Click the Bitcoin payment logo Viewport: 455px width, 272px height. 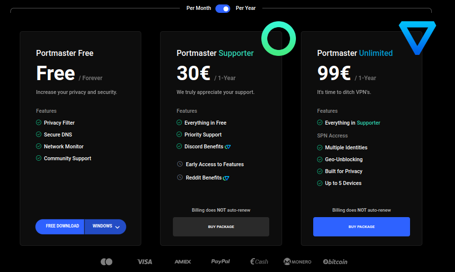pyautogui.click(x=335, y=262)
